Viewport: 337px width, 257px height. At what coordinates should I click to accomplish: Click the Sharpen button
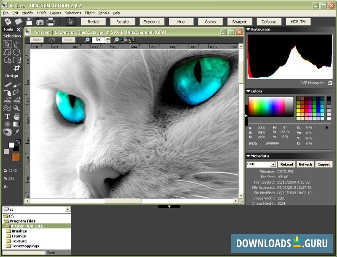coord(240,22)
